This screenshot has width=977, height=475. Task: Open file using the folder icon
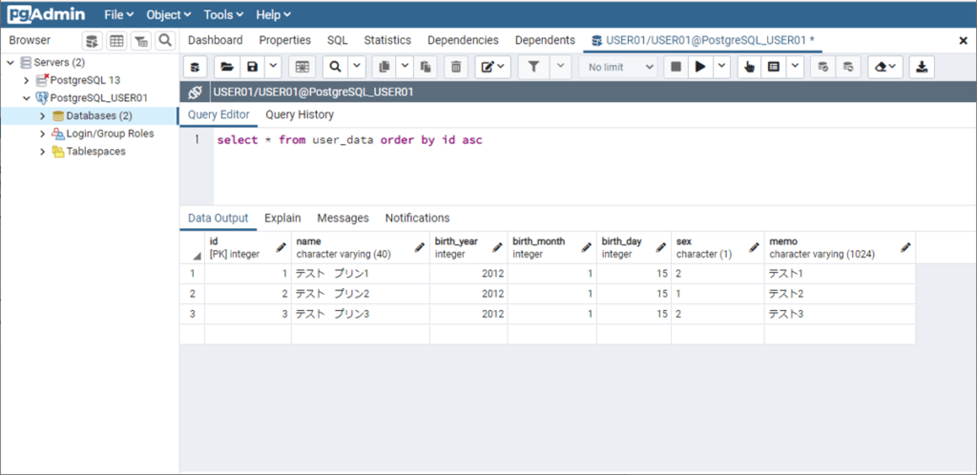coord(226,67)
